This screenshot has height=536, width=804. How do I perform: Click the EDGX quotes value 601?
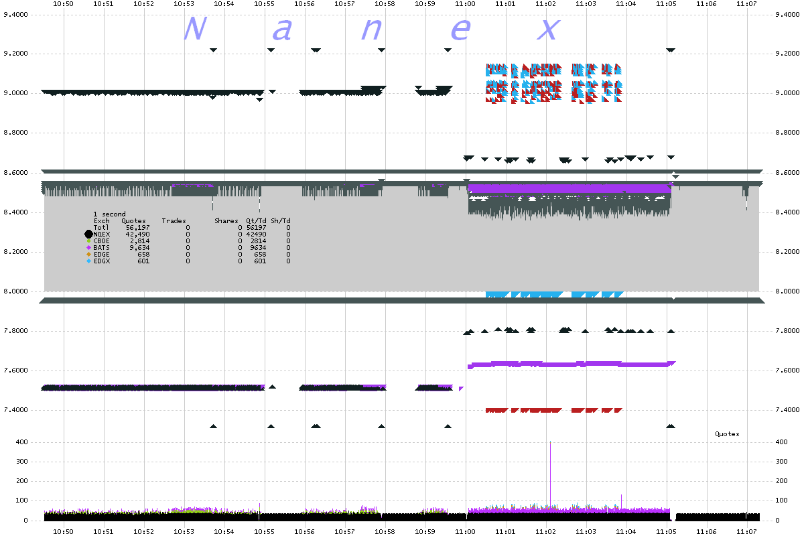tap(143, 261)
